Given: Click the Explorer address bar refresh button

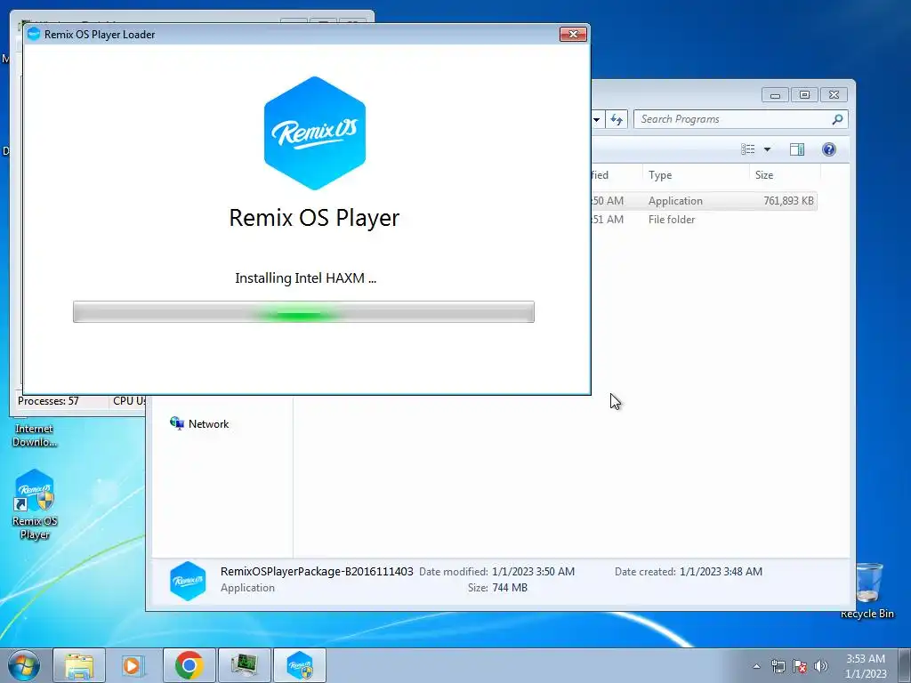Looking at the screenshot, I should [617, 120].
